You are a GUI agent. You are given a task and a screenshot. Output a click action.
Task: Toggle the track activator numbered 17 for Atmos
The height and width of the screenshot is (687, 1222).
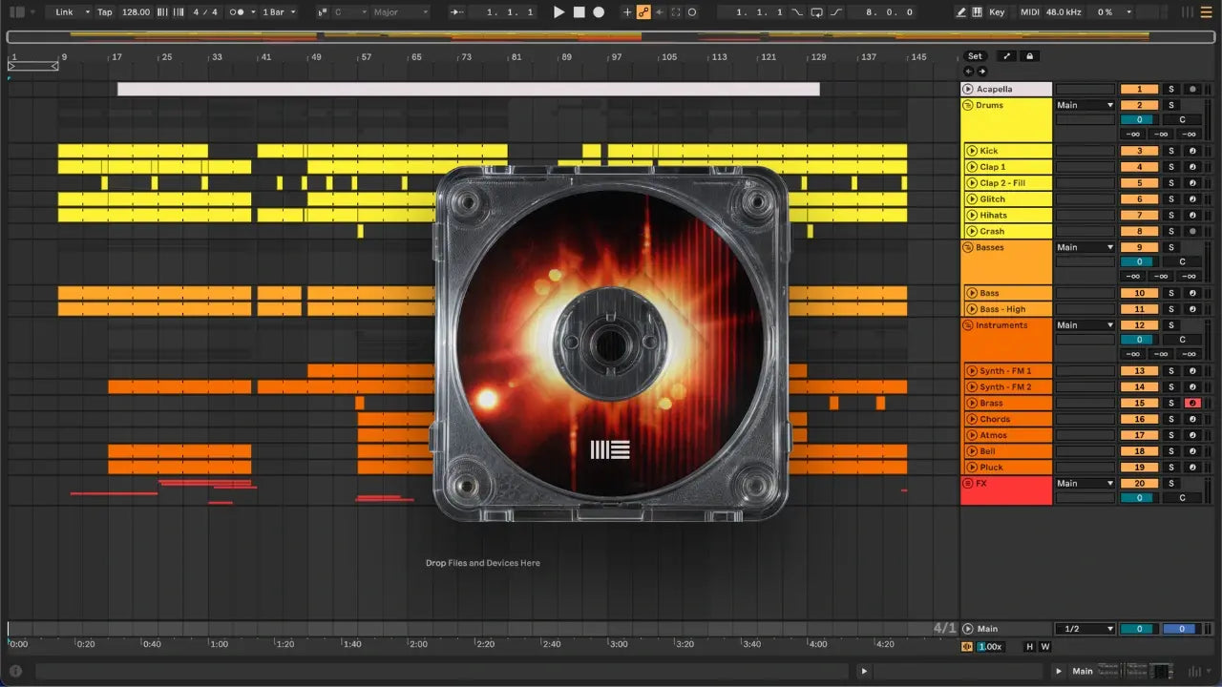pyautogui.click(x=1139, y=435)
